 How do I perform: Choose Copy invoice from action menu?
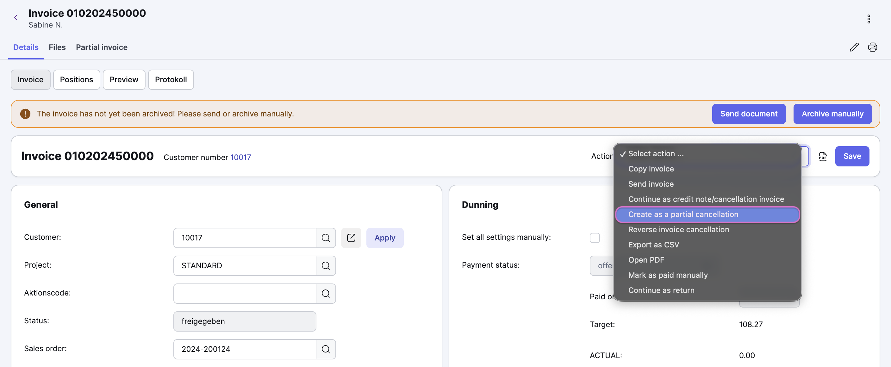707,169
